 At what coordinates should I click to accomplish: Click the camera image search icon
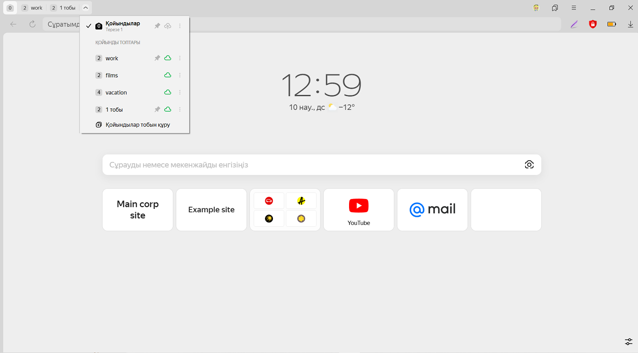coord(529,164)
